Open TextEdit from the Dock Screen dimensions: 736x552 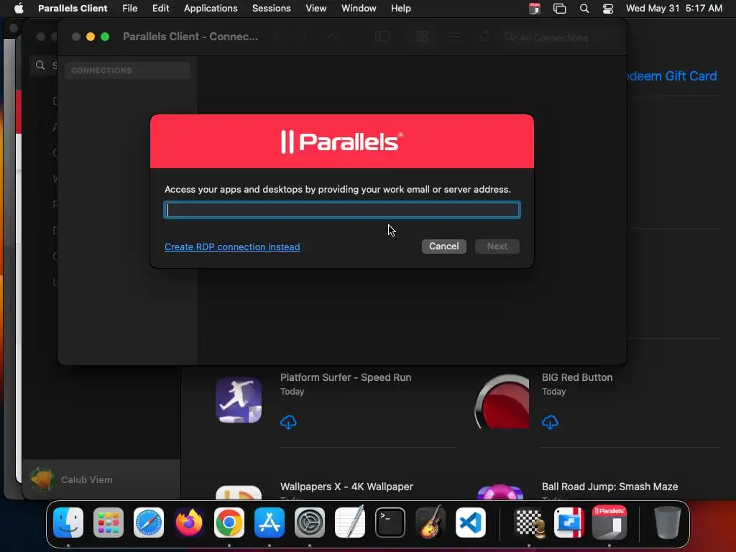(350, 522)
